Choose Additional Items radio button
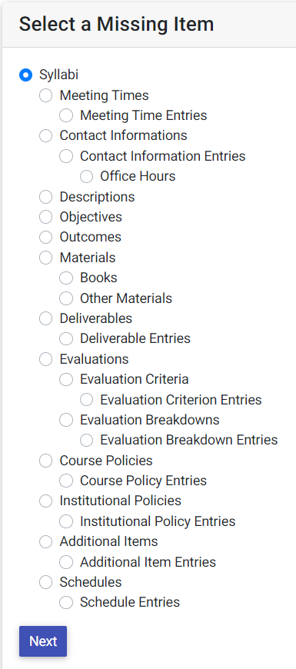 coord(45,542)
